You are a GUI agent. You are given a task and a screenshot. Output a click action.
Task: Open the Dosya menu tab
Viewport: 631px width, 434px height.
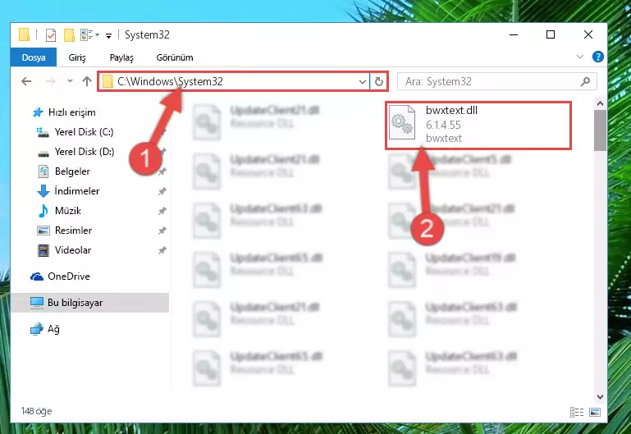[x=34, y=57]
